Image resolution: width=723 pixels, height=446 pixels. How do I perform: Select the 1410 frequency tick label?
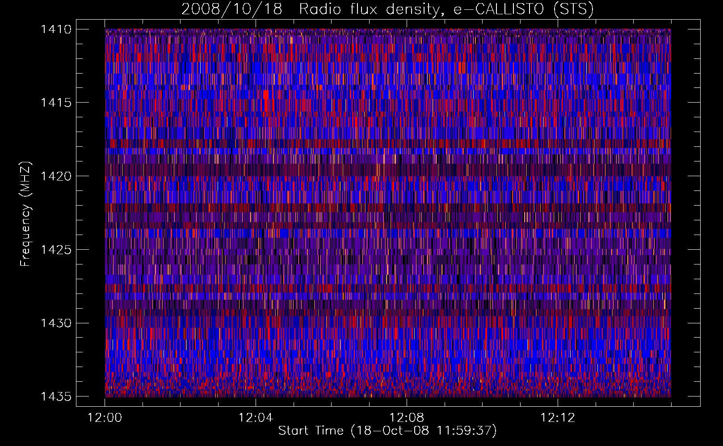point(56,29)
